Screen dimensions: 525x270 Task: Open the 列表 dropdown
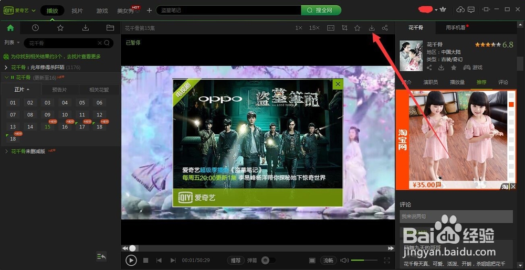12,42
